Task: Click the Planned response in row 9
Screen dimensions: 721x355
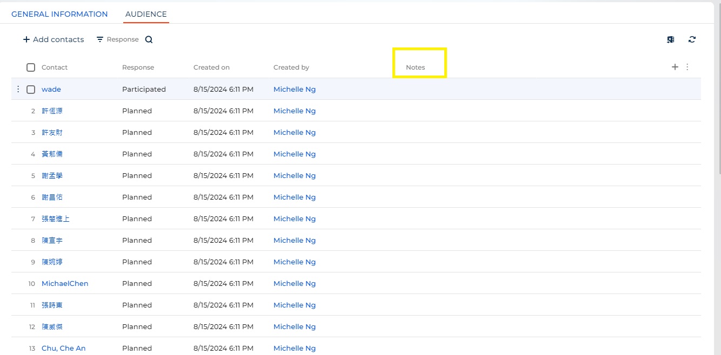Action: 137,262
